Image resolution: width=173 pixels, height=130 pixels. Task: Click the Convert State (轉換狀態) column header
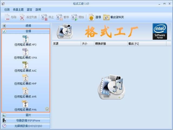pos(111,44)
